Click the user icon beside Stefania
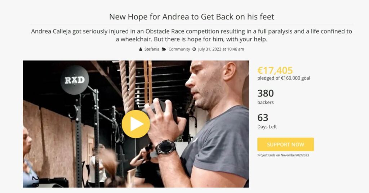This screenshot has height=193, width=369. (141, 49)
